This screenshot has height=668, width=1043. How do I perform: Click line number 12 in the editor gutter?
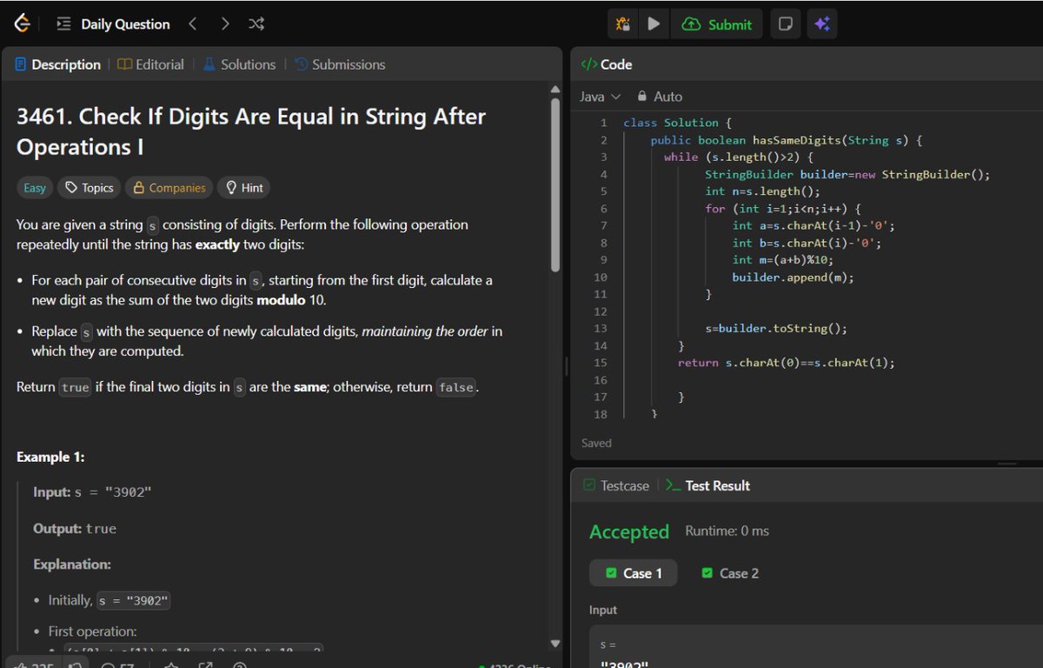click(601, 311)
